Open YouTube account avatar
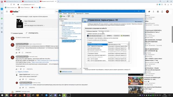This screenshot has height=97, width=173. (x=167, y=12)
